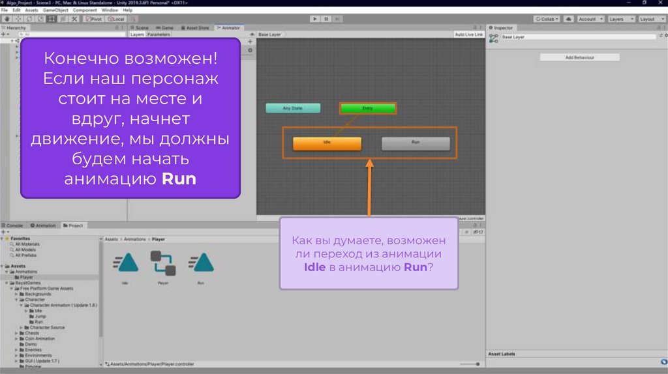Click the Add Behaviour button
Viewport: 668px width, 374px height.
click(579, 57)
